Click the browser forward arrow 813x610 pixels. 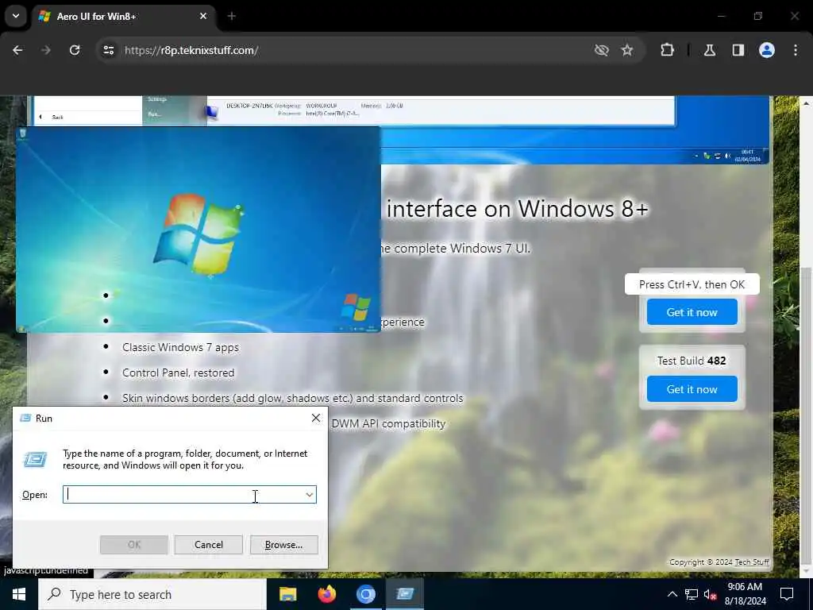(x=46, y=50)
